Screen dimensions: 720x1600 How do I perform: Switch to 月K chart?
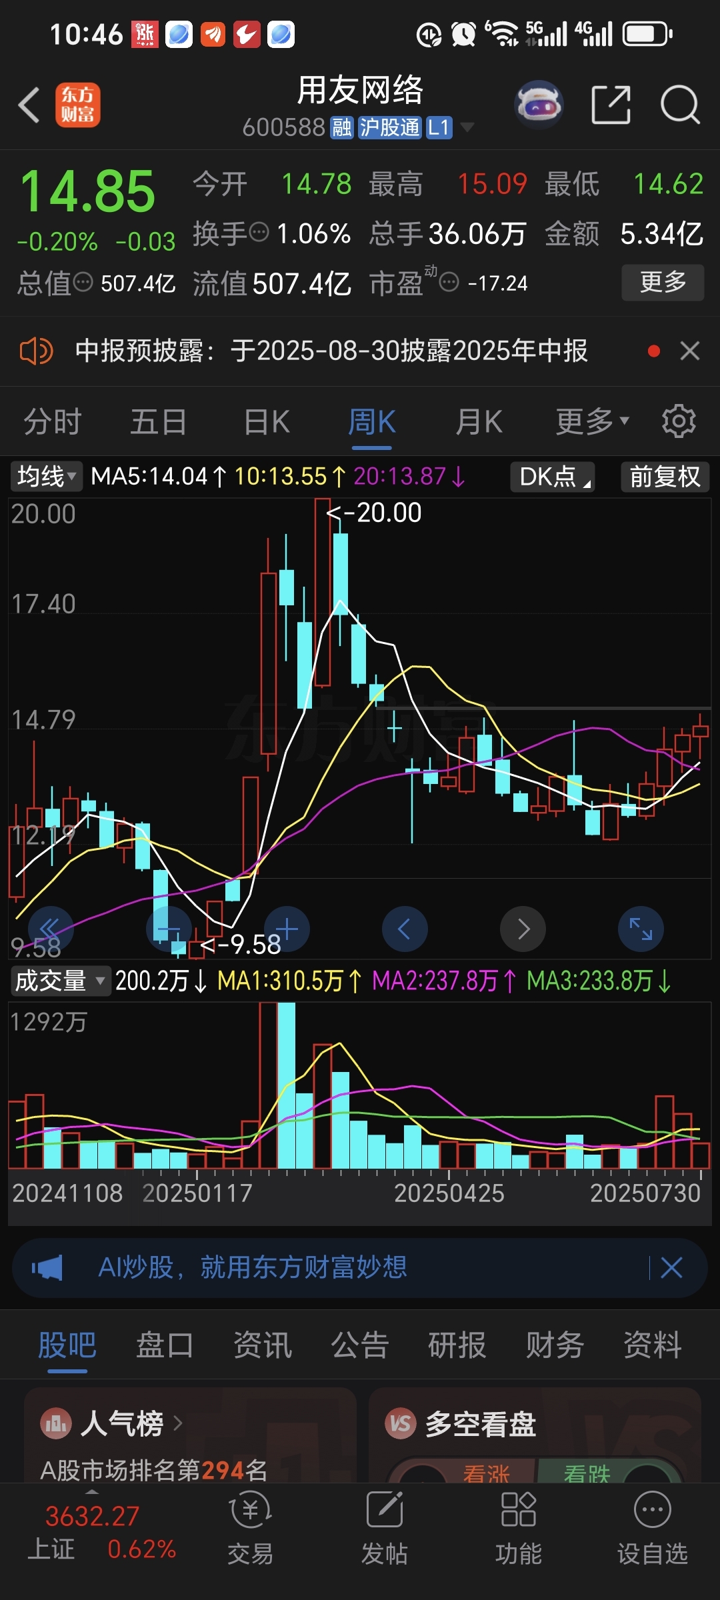pyautogui.click(x=479, y=421)
